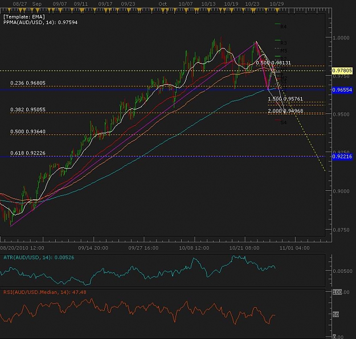Click the [Template: EMA] label
The height and width of the screenshot is (339, 356).
(24, 17)
